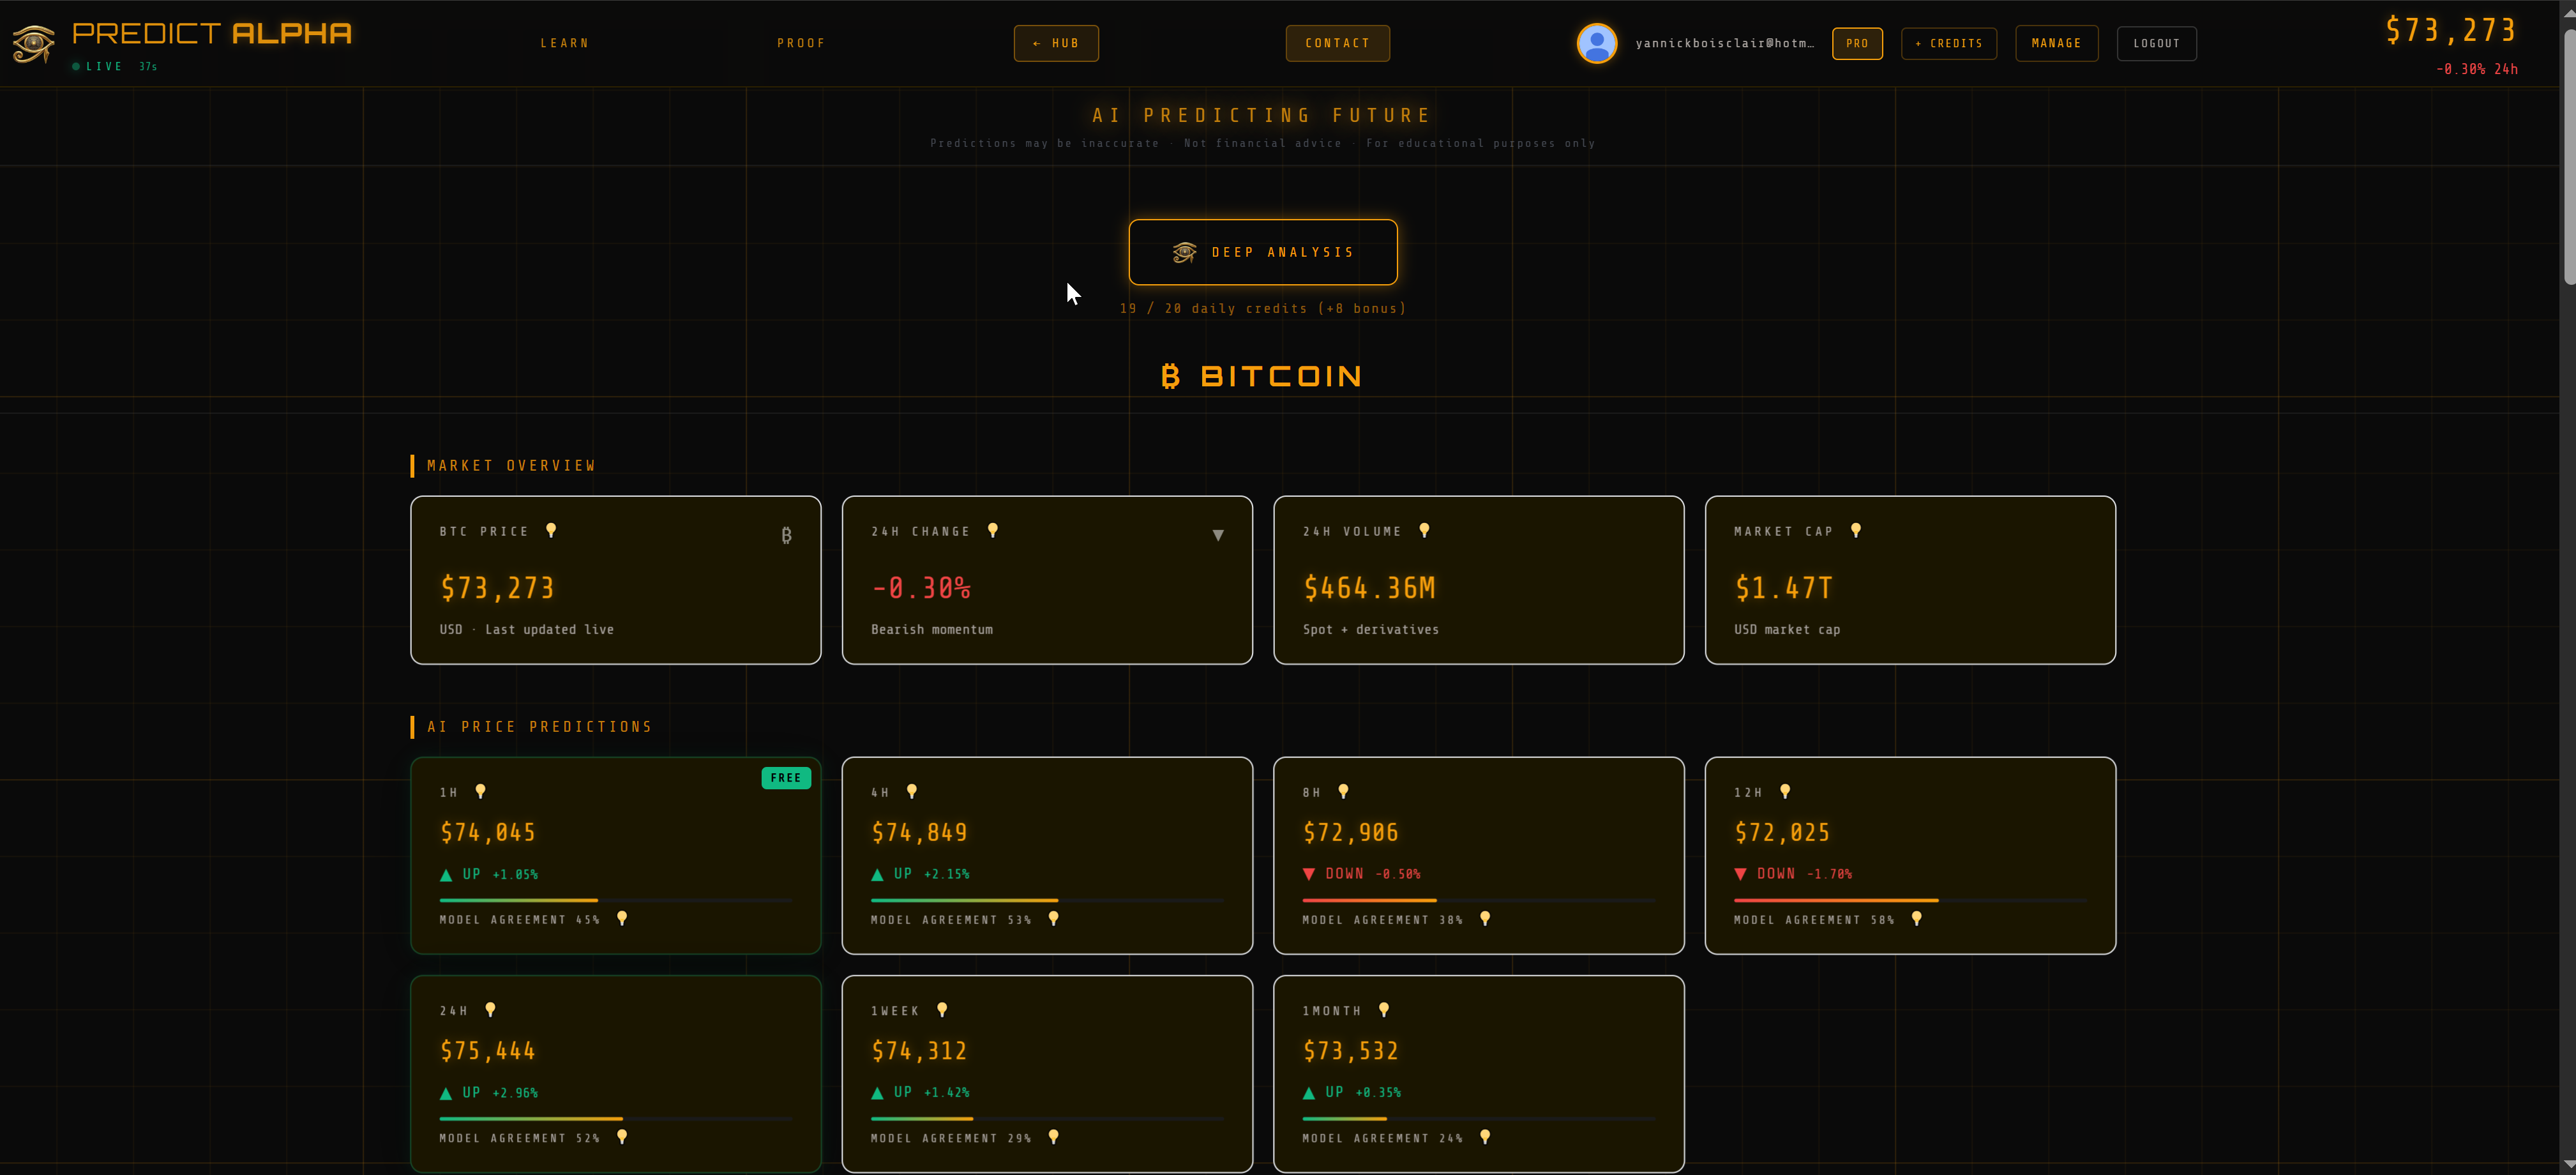Click the lightbulb tip next to MARKET CAP
This screenshot has height=1175, width=2576.
(1856, 531)
